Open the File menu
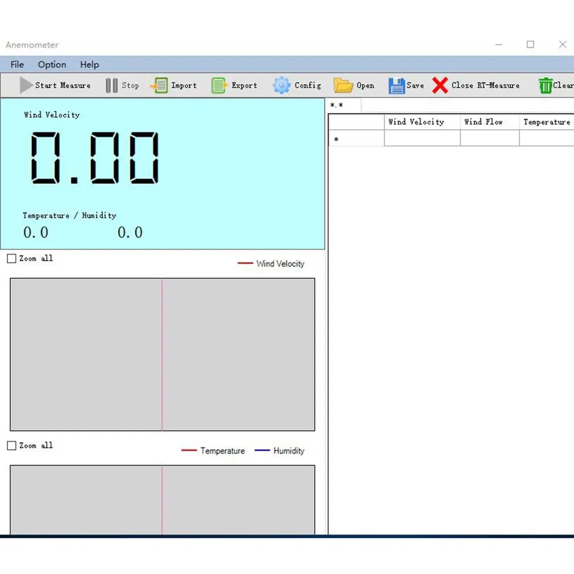 point(17,64)
